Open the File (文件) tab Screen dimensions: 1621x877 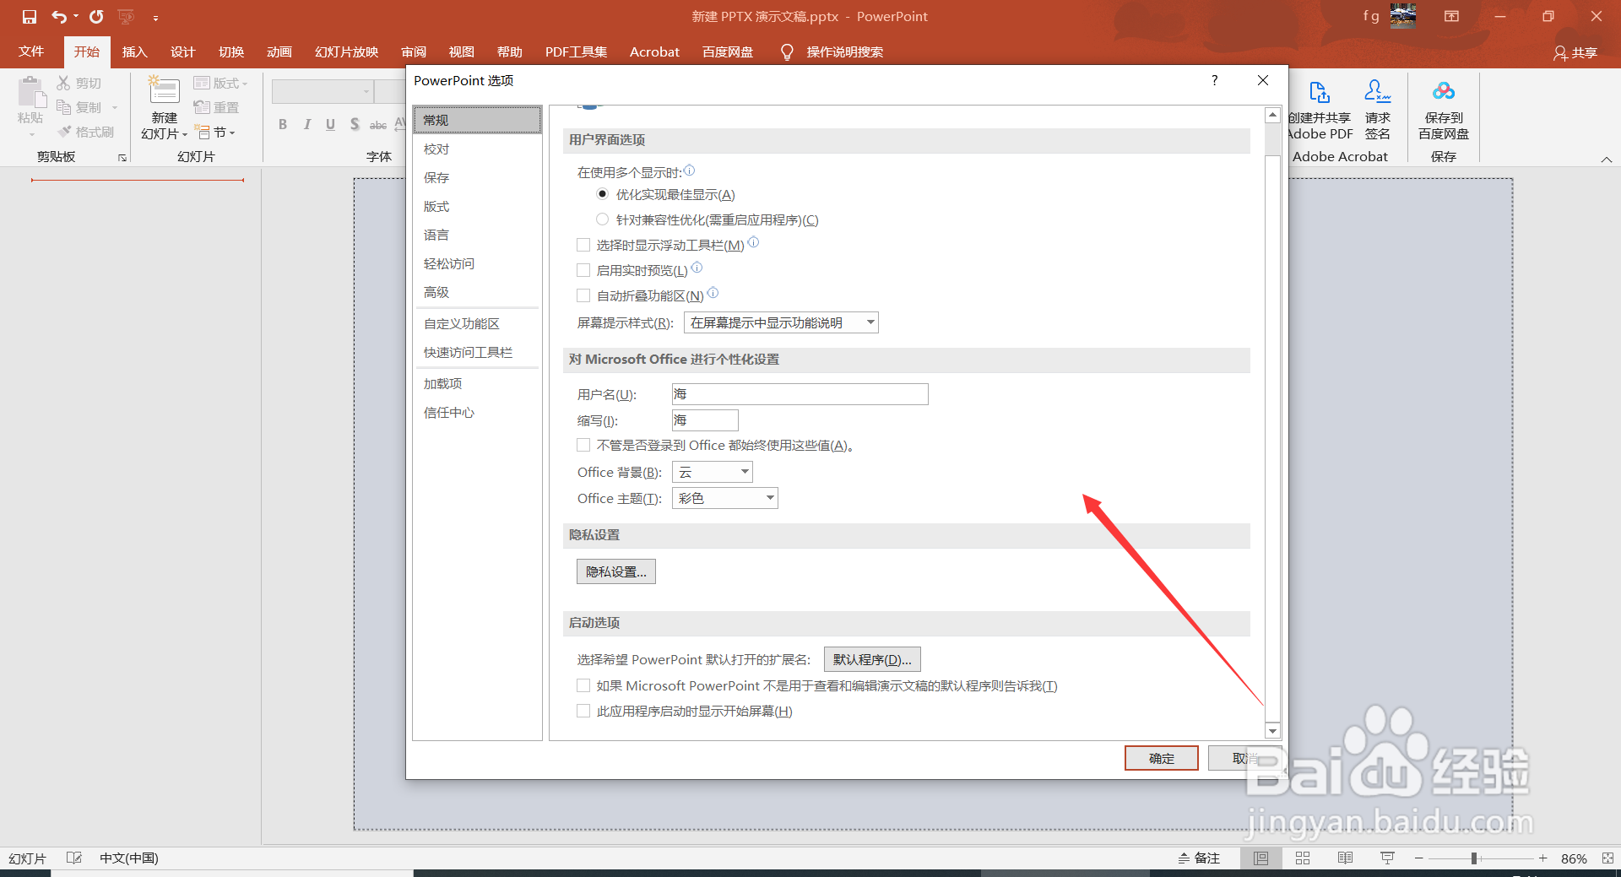click(x=31, y=52)
